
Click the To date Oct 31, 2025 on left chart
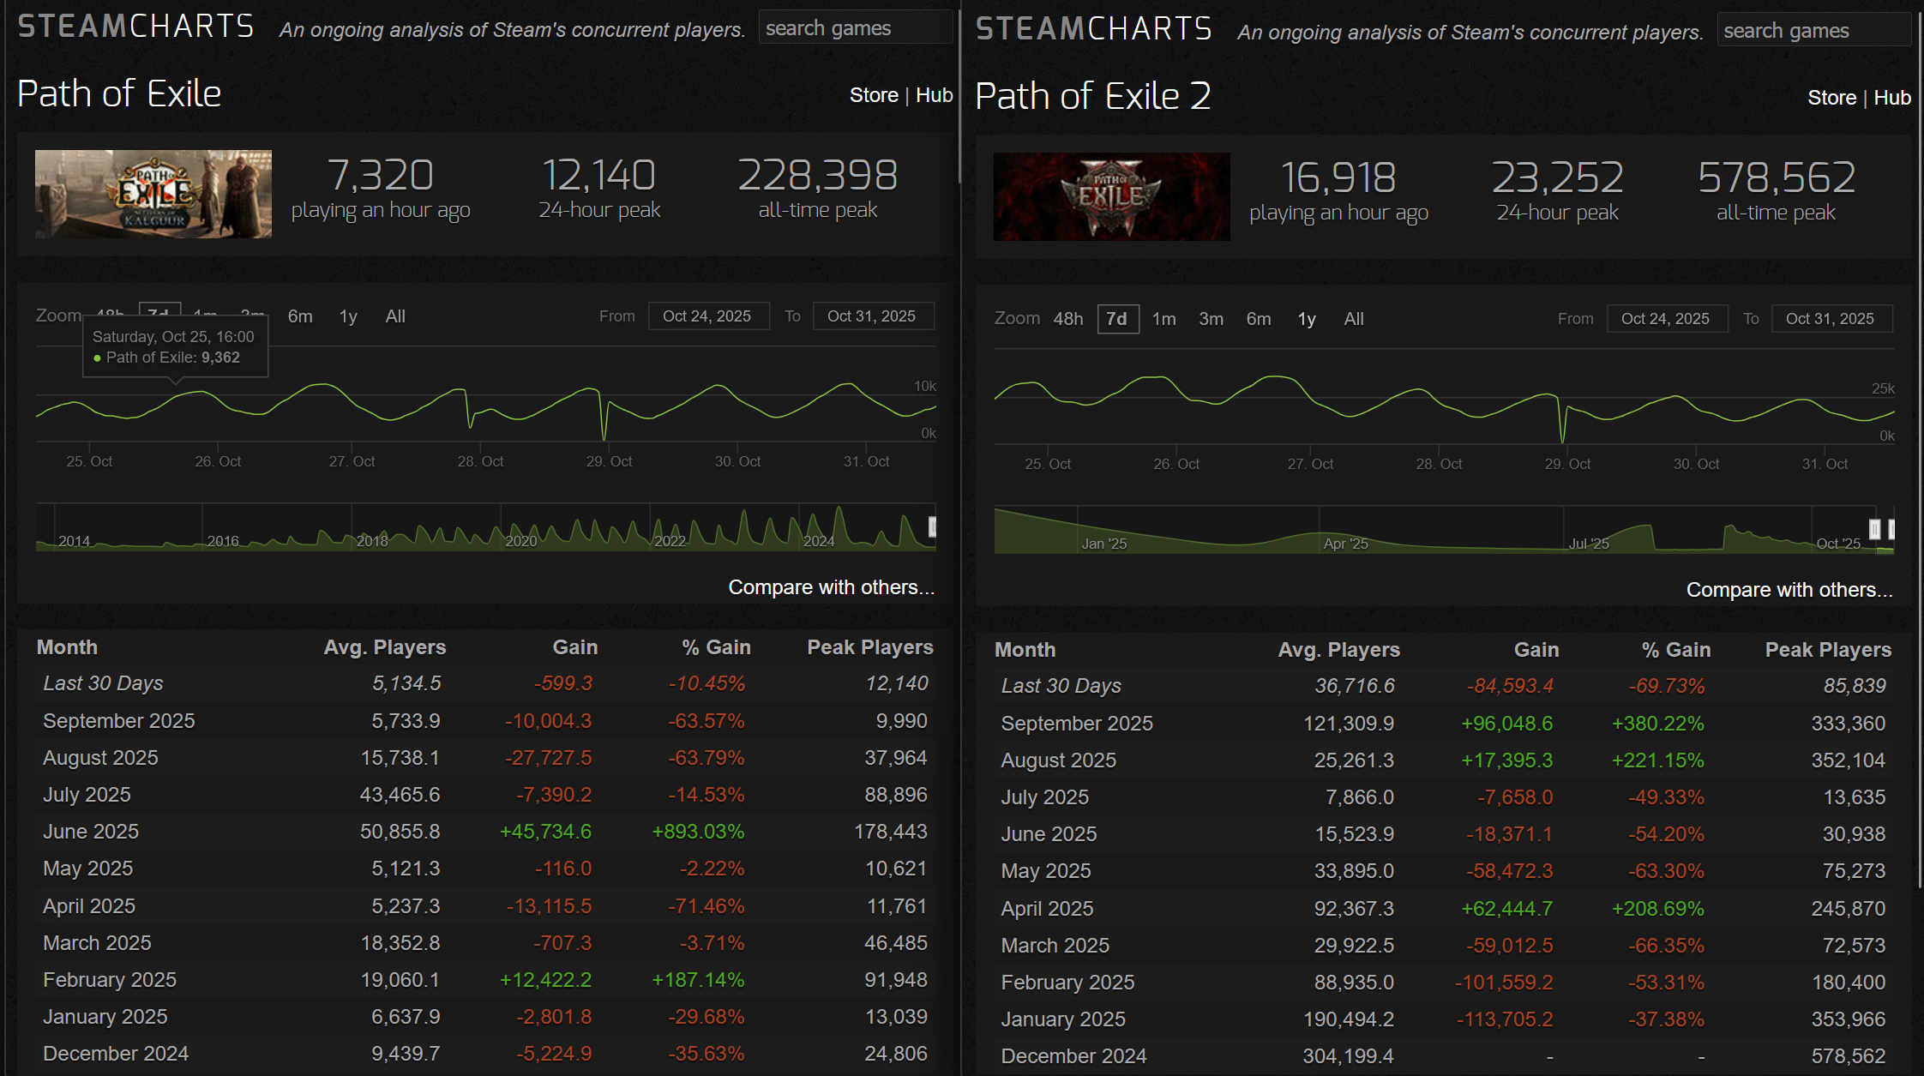(871, 316)
